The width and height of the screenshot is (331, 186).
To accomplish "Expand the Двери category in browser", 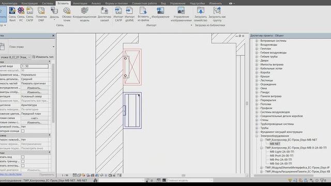I will click(x=257, y=60).
